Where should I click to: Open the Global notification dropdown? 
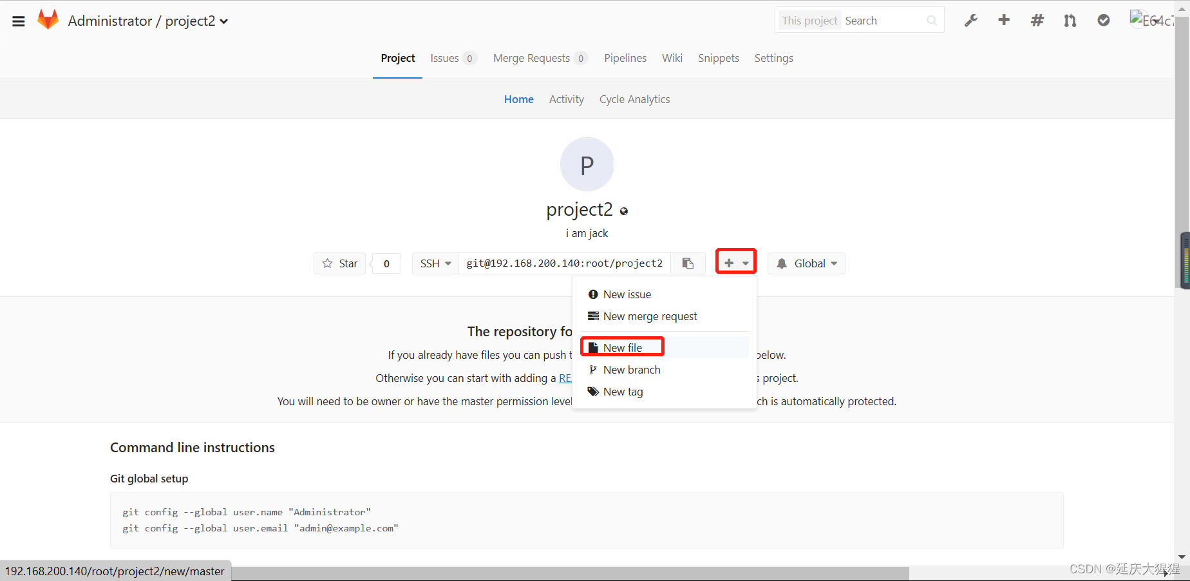point(806,263)
